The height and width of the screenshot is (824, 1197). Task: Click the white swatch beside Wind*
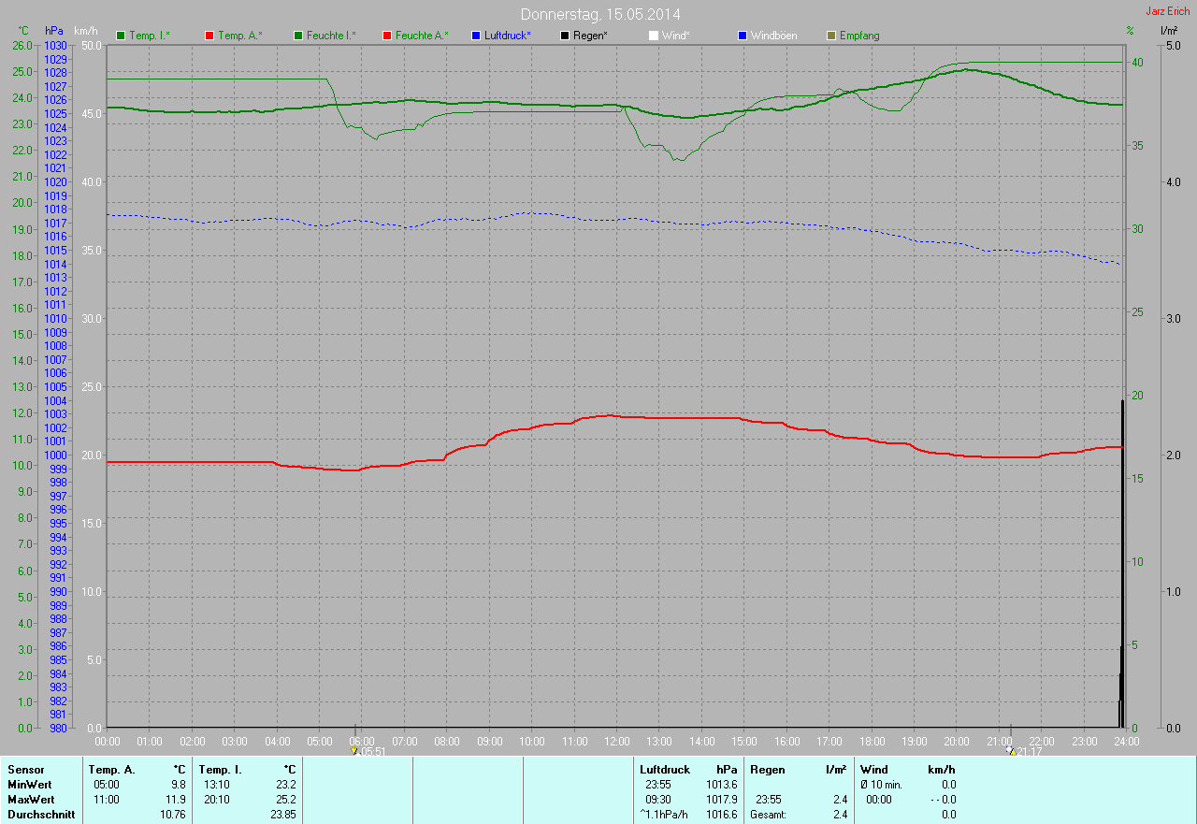(654, 36)
